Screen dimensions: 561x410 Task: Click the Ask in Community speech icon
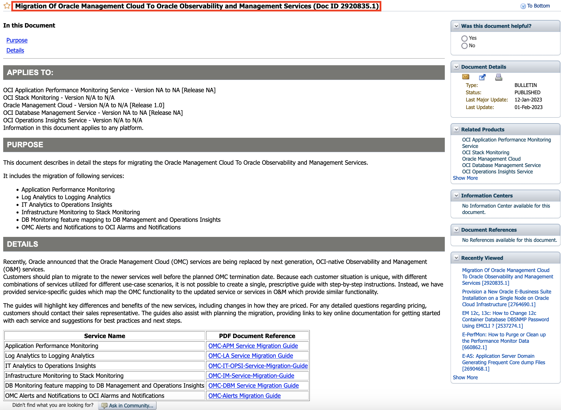coord(104,406)
